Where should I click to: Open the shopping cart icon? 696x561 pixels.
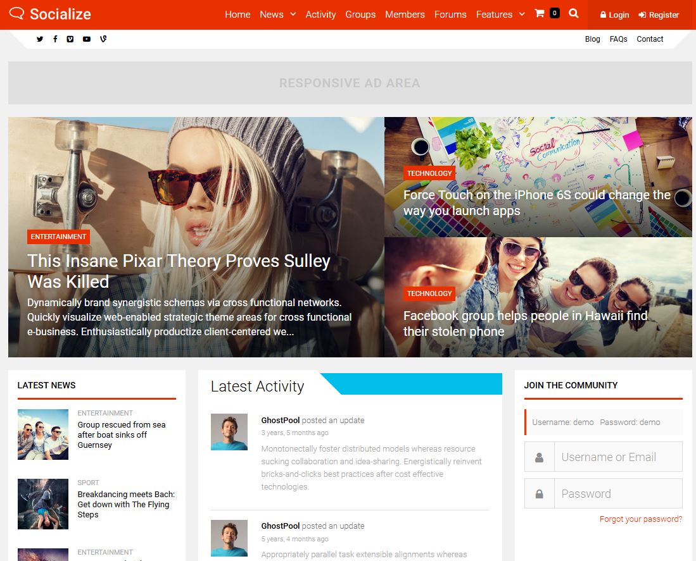pyautogui.click(x=540, y=13)
